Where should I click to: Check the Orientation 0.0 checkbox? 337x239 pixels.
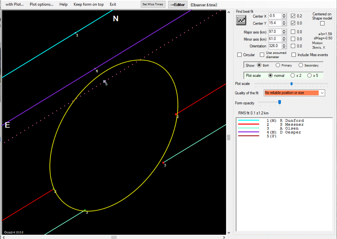click(x=293, y=46)
